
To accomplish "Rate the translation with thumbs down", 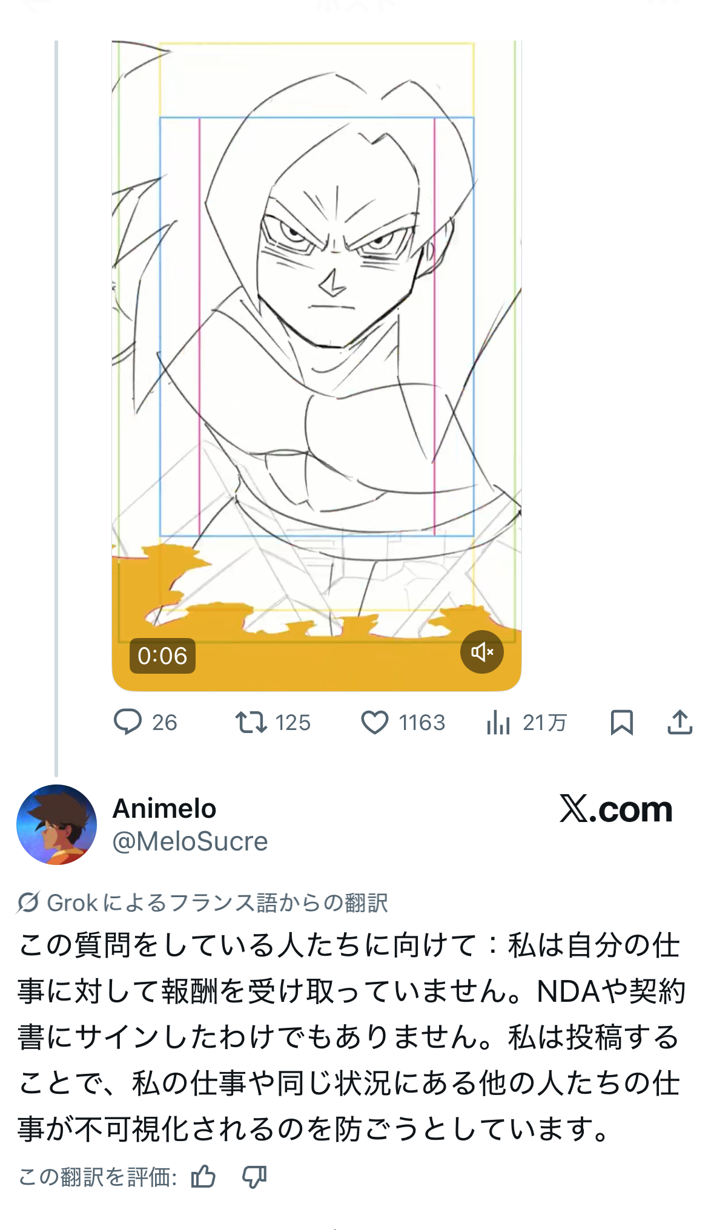I will tap(254, 1177).
